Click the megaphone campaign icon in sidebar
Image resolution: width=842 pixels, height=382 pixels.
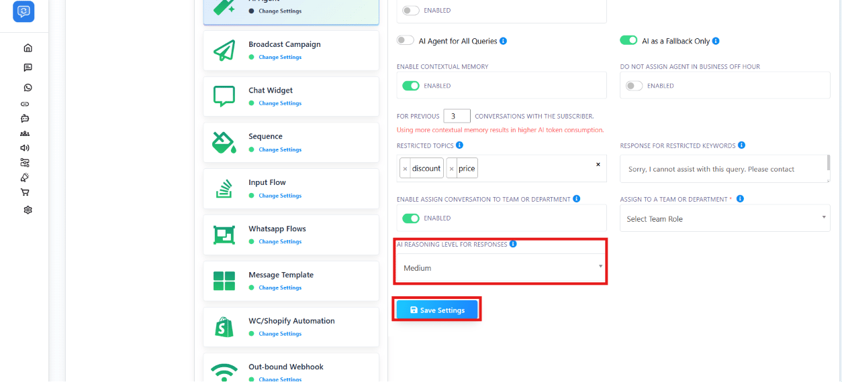coord(25,177)
